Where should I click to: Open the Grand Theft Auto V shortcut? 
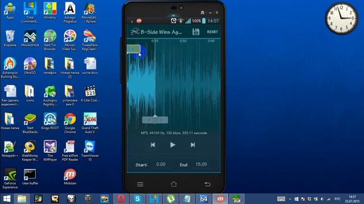(90, 123)
